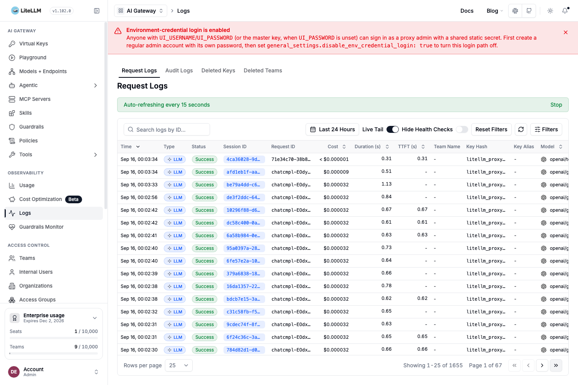Open Models + Endpoints page
This screenshot has width=578, height=385.
[54, 71]
